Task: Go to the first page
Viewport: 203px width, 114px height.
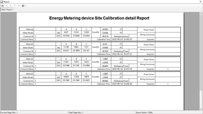Action: click(x=6, y=5)
